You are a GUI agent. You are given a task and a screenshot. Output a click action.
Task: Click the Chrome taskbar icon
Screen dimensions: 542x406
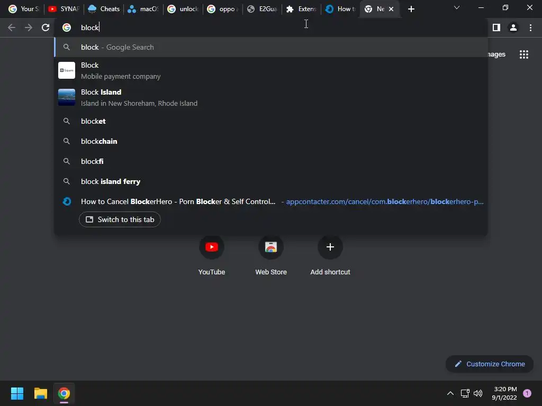[x=64, y=393]
